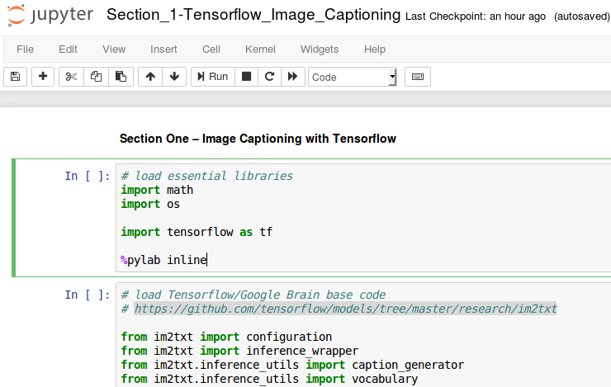Paste cells below icon
The height and width of the screenshot is (387, 611).
(x=121, y=77)
